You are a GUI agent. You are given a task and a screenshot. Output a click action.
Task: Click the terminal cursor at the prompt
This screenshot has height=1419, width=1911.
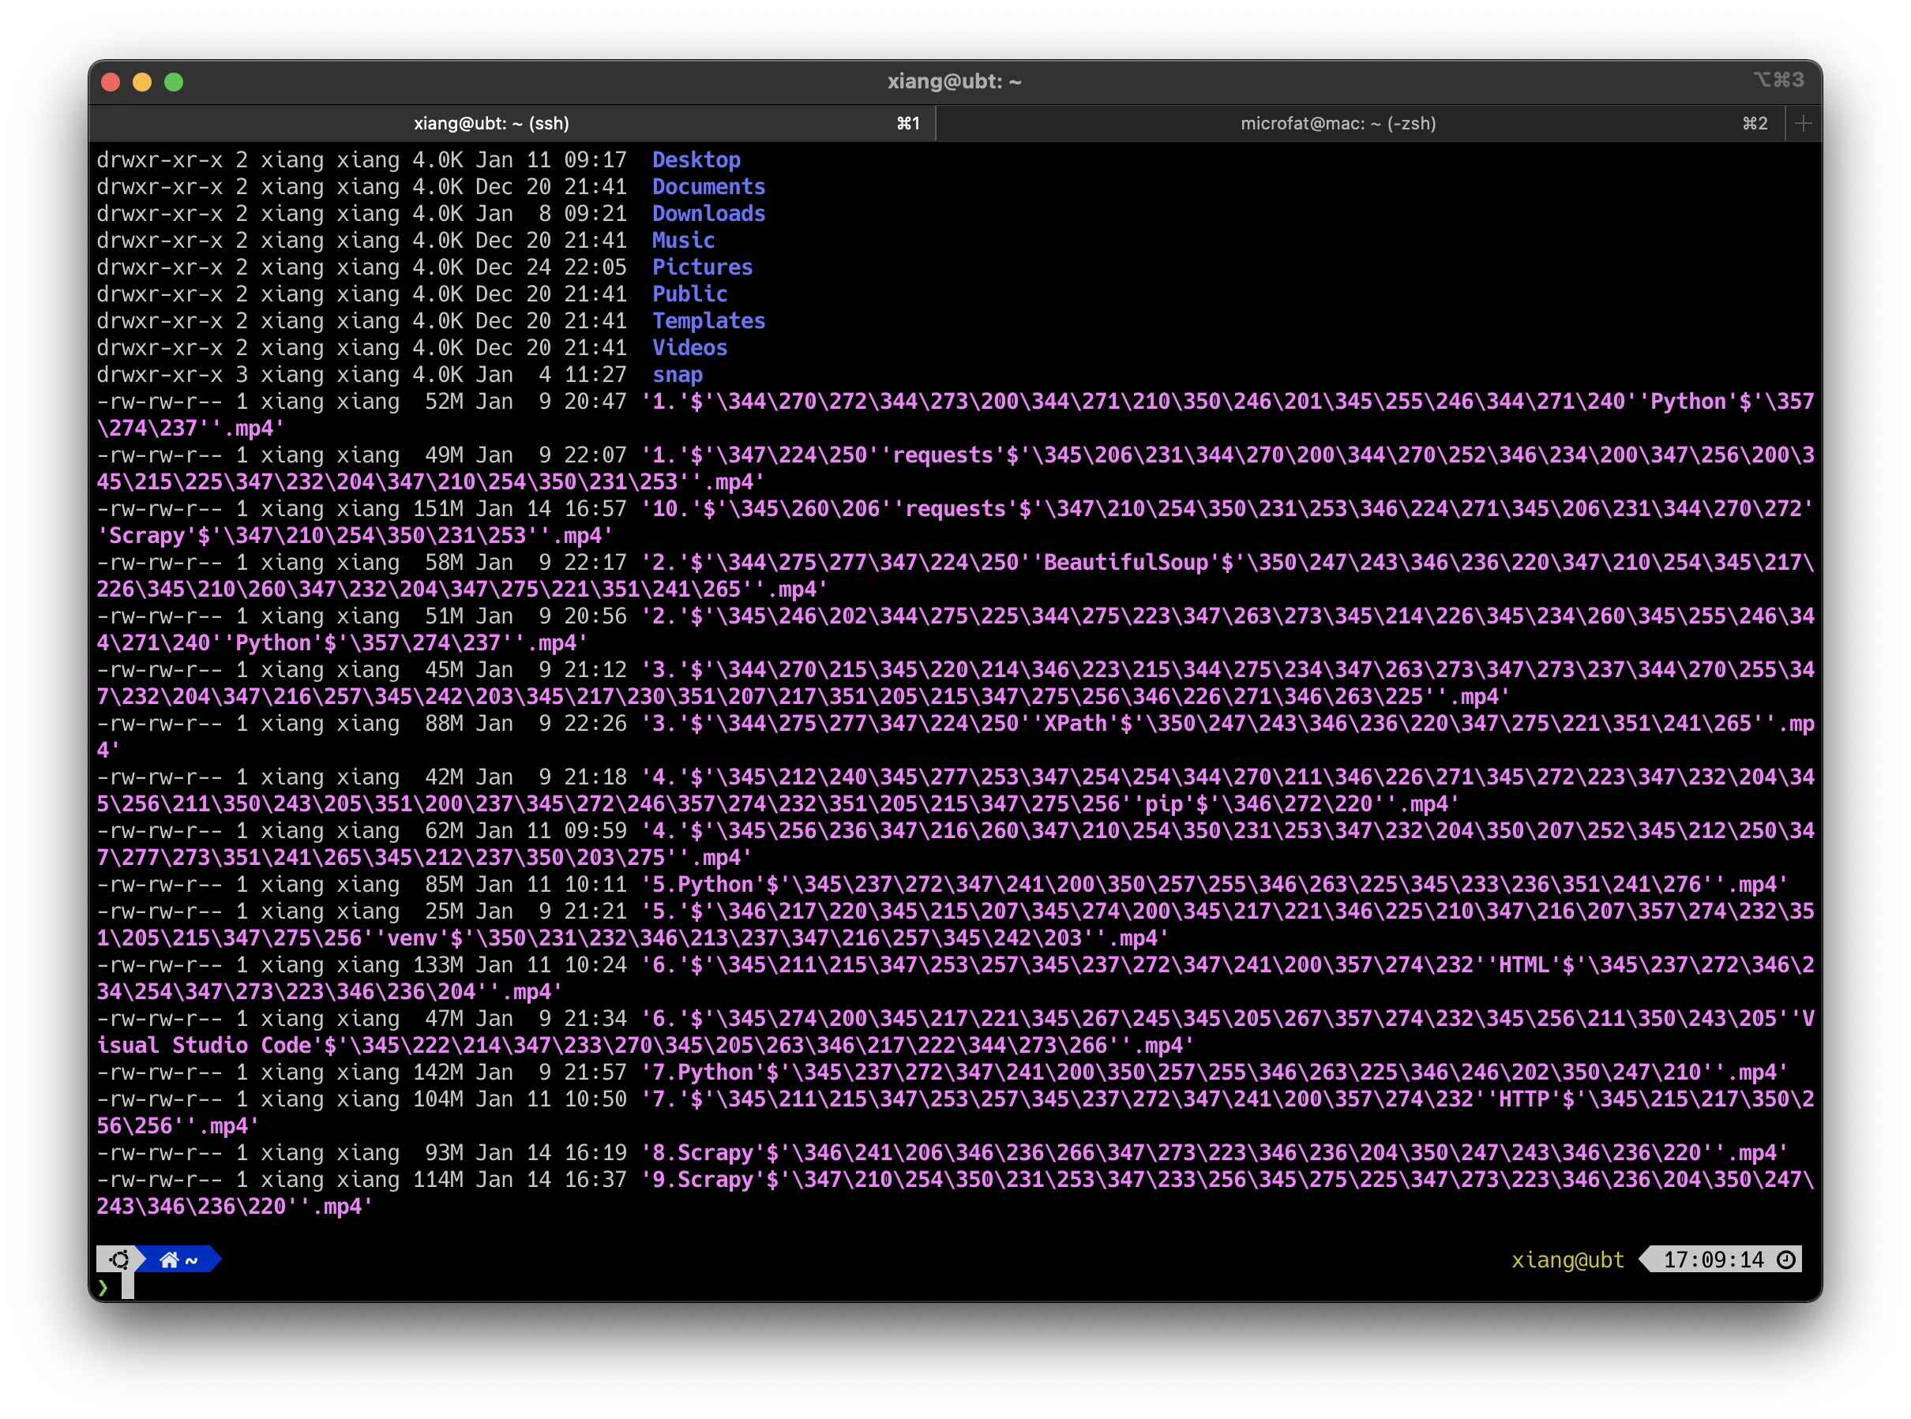tap(127, 1286)
